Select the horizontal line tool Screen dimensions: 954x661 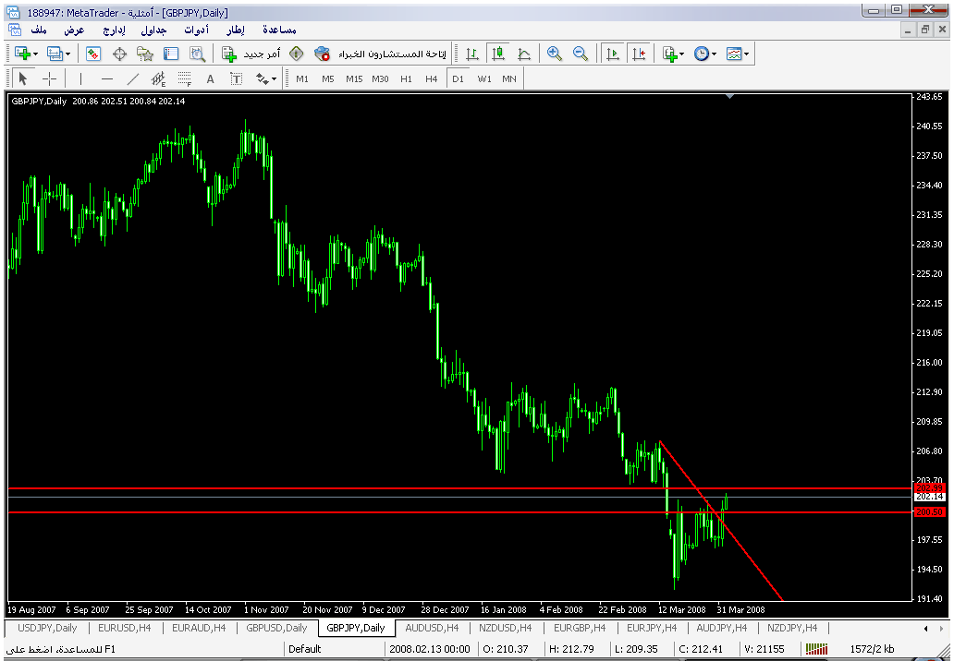point(107,79)
